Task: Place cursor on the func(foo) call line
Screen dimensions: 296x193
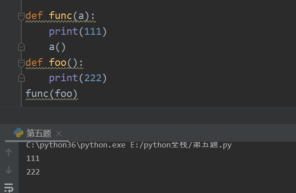Action: point(52,94)
